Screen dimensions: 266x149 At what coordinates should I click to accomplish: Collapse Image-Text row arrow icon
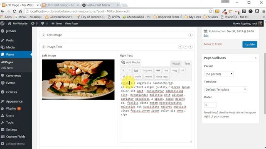[190, 47]
